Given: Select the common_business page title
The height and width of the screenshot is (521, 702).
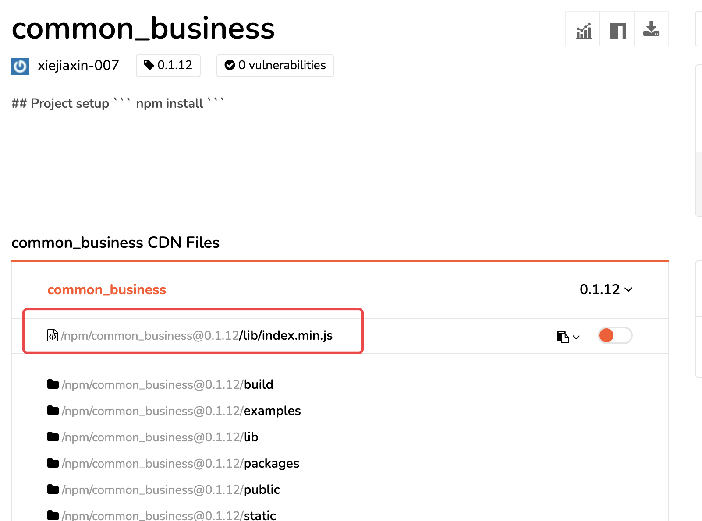Looking at the screenshot, I should click(x=143, y=28).
